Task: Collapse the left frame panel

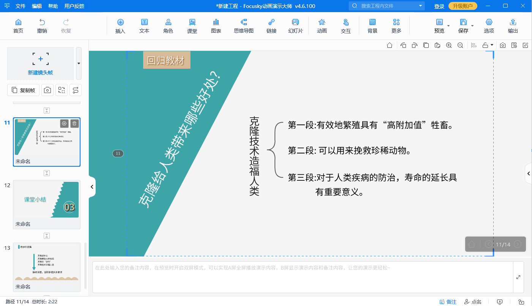Action: coord(92,187)
